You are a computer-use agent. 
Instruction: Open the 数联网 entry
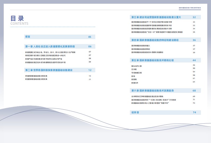[134, 79]
